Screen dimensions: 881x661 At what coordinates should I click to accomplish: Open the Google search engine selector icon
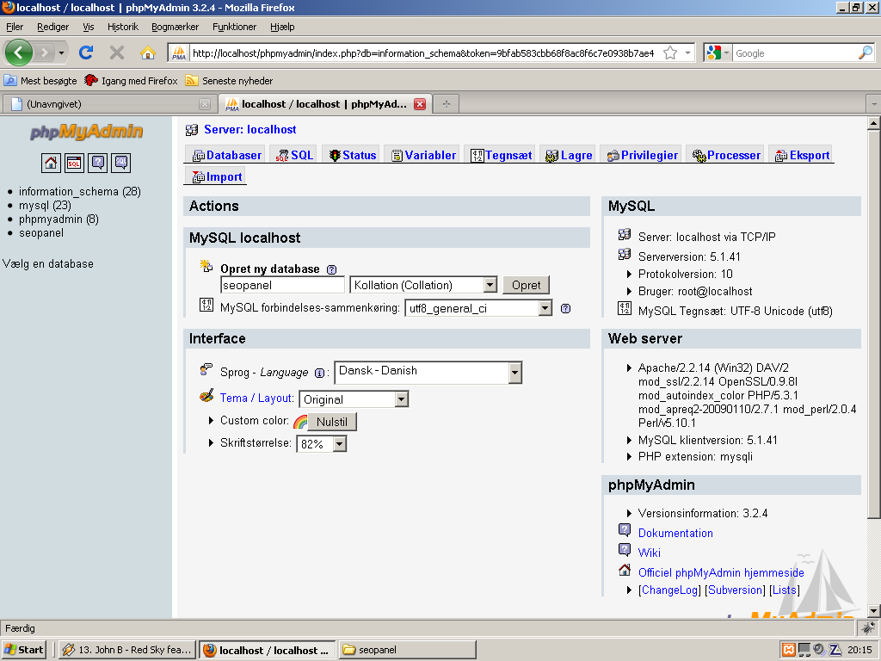coord(718,53)
